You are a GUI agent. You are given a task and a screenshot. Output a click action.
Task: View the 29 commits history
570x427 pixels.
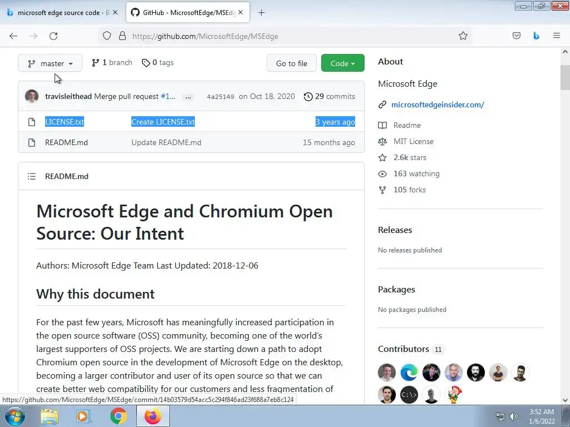330,96
